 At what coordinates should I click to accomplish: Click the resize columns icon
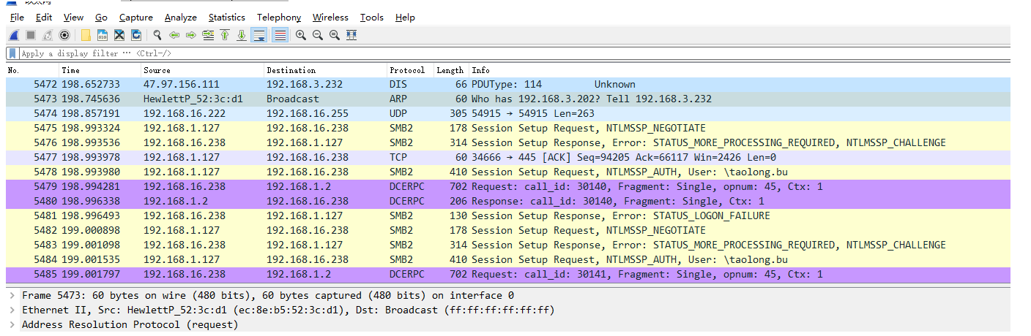pos(351,35)
